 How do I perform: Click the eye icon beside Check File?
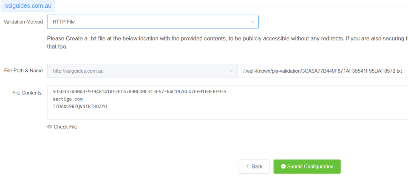tap(50, 127)
